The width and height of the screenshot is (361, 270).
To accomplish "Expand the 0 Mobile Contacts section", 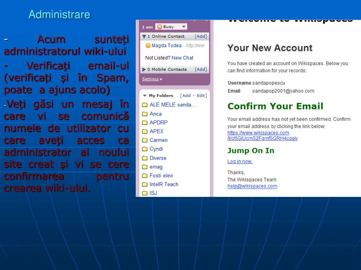I will point(144,69).
